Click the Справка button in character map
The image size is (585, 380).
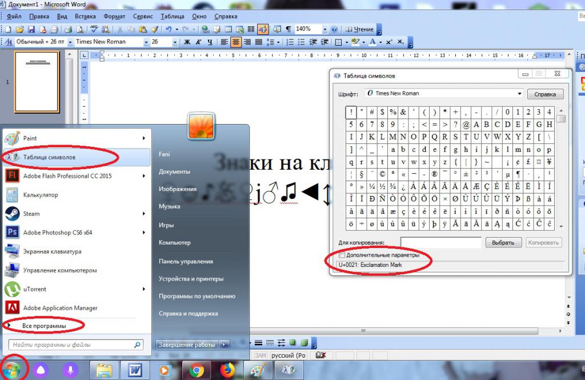pyautogui.click(x=544, y=94)
